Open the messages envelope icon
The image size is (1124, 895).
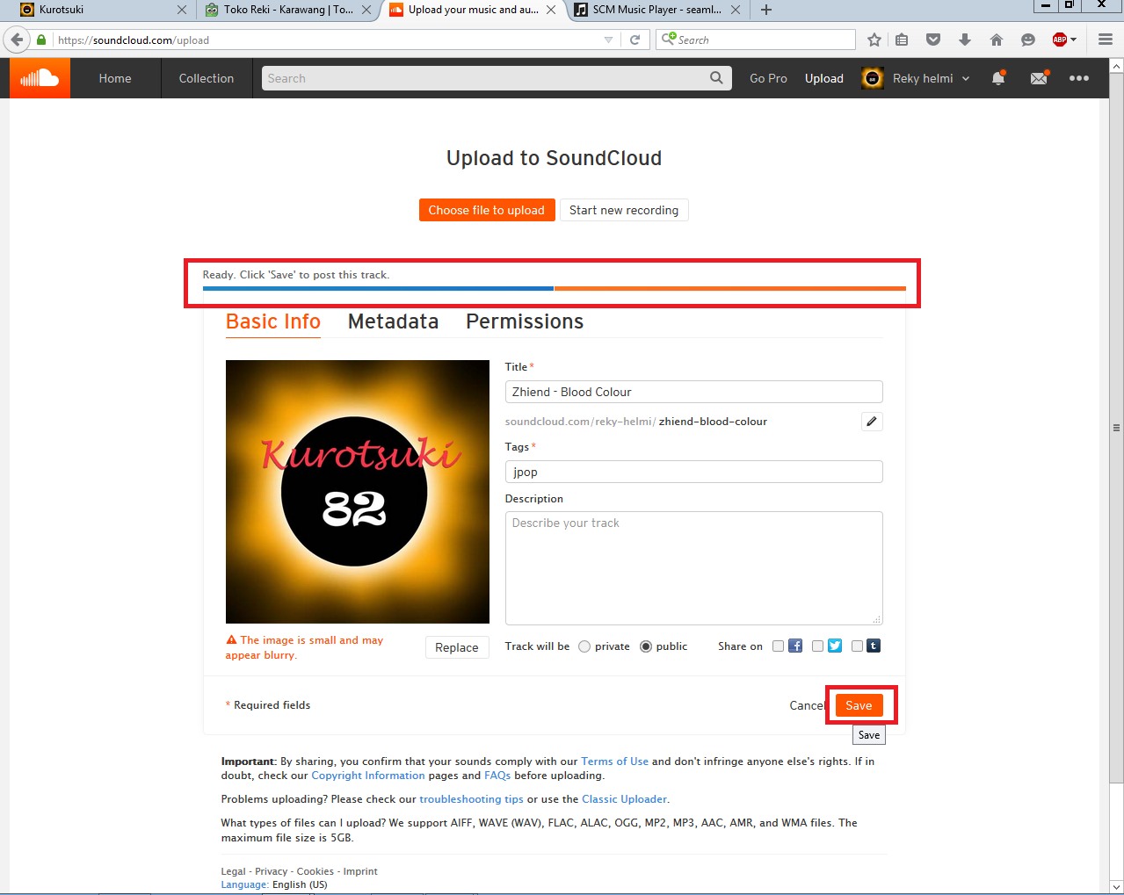1039,78
